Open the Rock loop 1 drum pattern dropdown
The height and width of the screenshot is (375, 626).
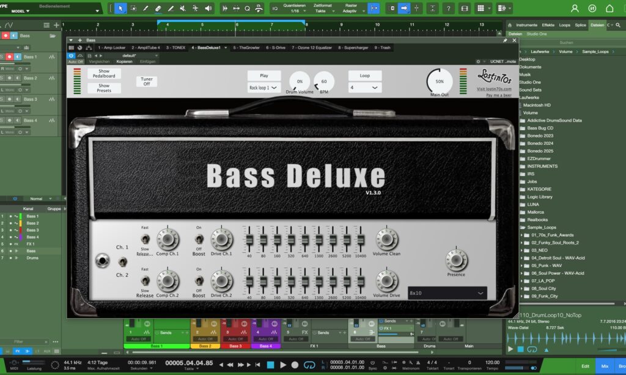point(264,87)
